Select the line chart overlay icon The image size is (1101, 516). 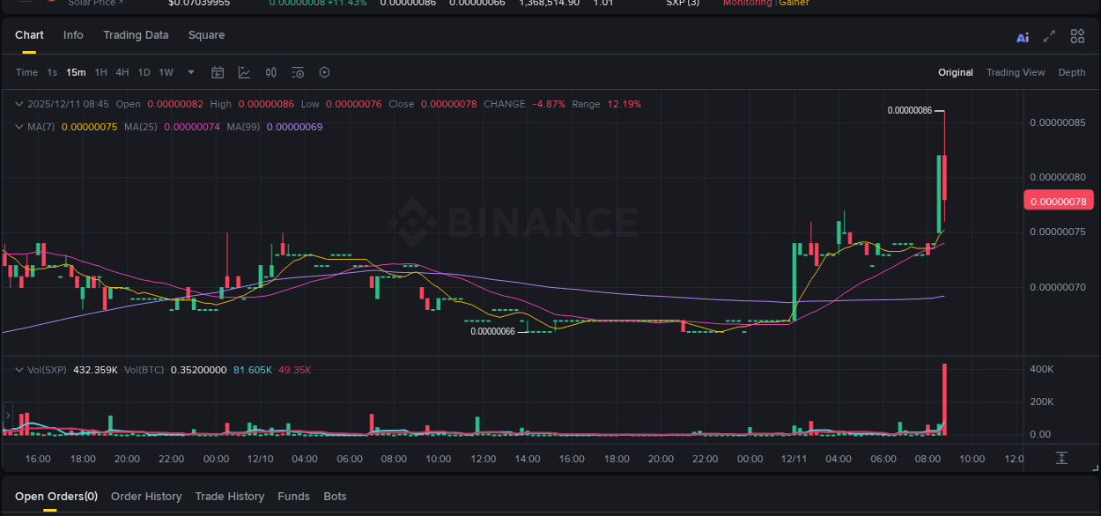pyautogui.click(x=244, y=72)
